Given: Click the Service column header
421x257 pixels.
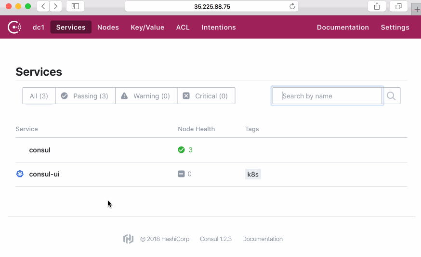Looking at the screenshot, I should [26, 129].
